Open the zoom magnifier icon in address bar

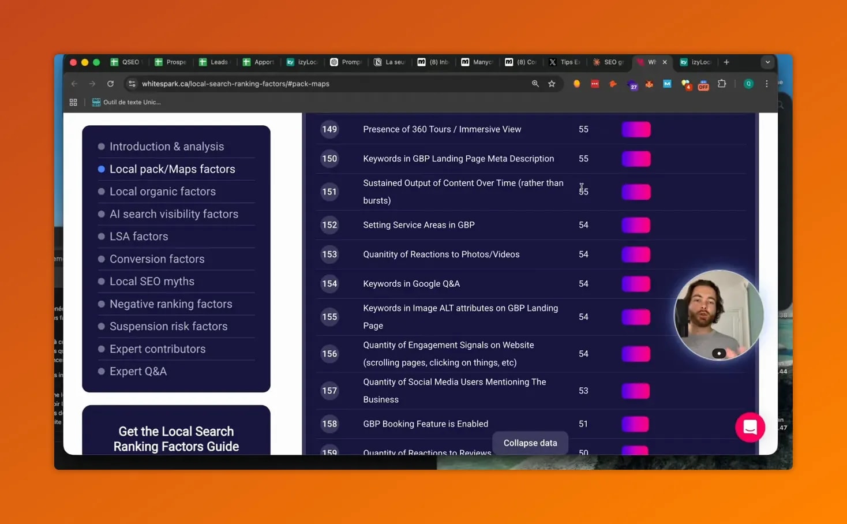tap(535, 84)
